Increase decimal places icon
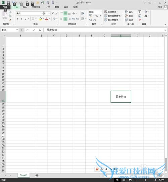Viewport: 168px width, 182px height. point(90,20)
